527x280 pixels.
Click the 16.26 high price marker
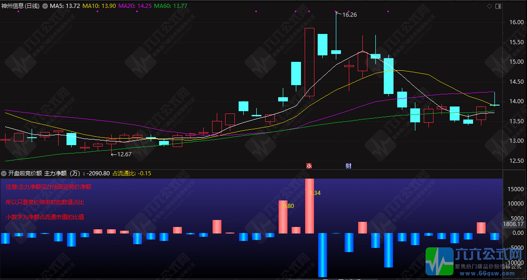(x=349, y=15)
